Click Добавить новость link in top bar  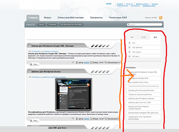[x=142, y=4]
